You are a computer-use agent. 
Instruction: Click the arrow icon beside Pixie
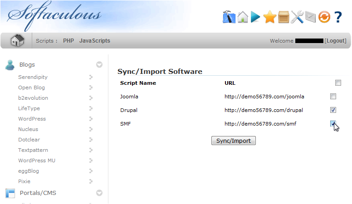(x=91, y=181)
